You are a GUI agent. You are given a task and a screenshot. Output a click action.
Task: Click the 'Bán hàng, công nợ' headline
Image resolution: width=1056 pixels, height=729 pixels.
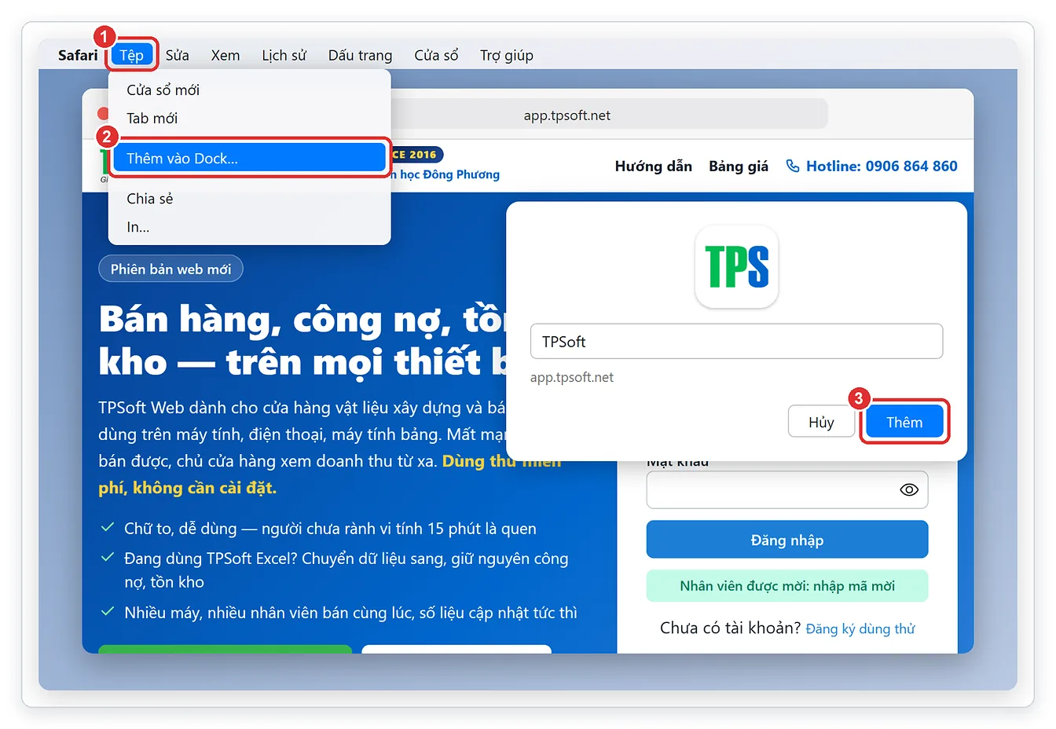[x=303, y=340]
